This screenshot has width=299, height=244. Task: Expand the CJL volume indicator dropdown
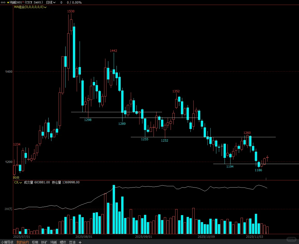pos(18,182)
